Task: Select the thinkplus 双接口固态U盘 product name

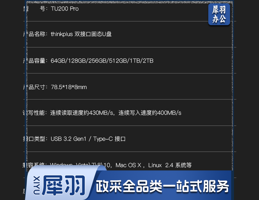Action: [x=81, y=34]
